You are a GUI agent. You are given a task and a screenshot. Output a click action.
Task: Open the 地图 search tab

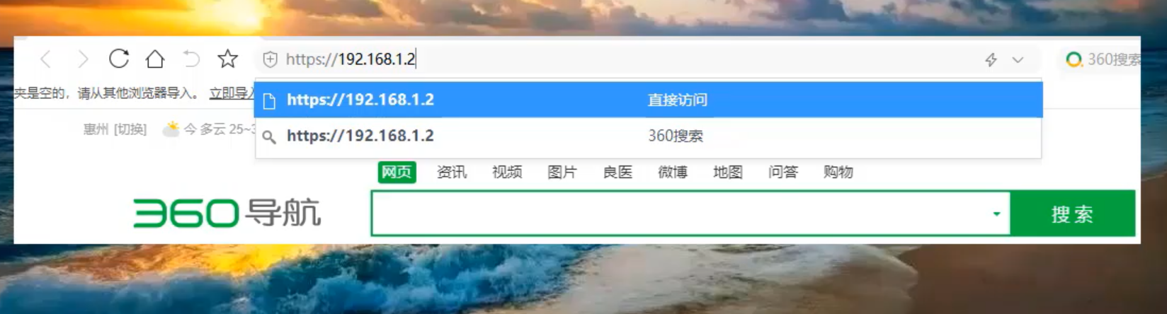tap(728, 172)
